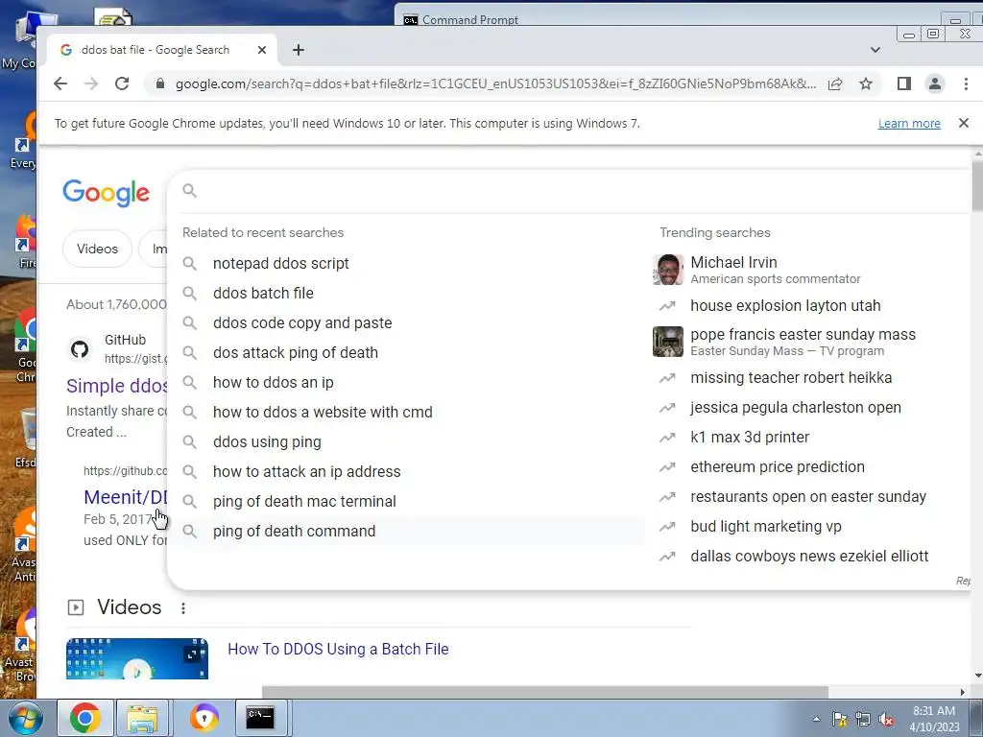Image resolution: width=983 pixels, height=737 pixels.
Task: Pick 'how to attack an ip address' suggestion
Action: (306, 471)
